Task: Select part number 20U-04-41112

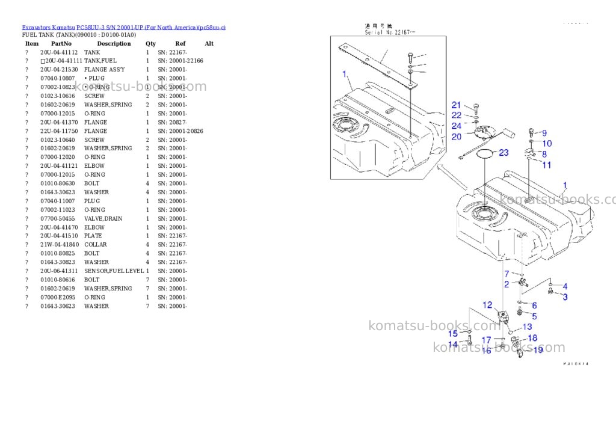Action: click(59, 52)
